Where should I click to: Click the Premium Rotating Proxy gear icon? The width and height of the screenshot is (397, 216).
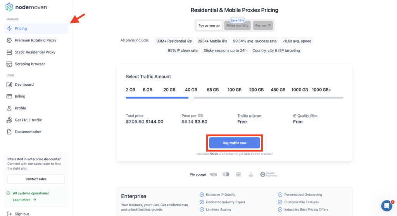pyautogui.click(x=9, y=40)
